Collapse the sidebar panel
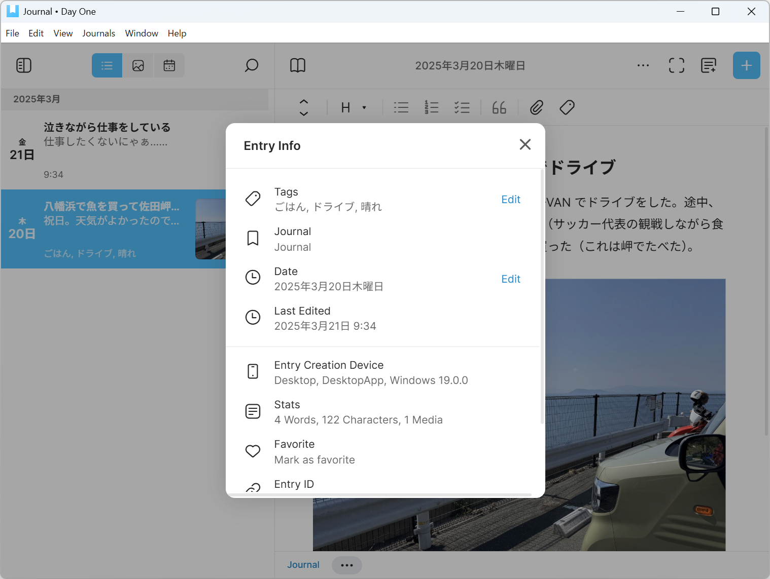The height and width of the screenshot is (579, 770). (x=23, y=65)
